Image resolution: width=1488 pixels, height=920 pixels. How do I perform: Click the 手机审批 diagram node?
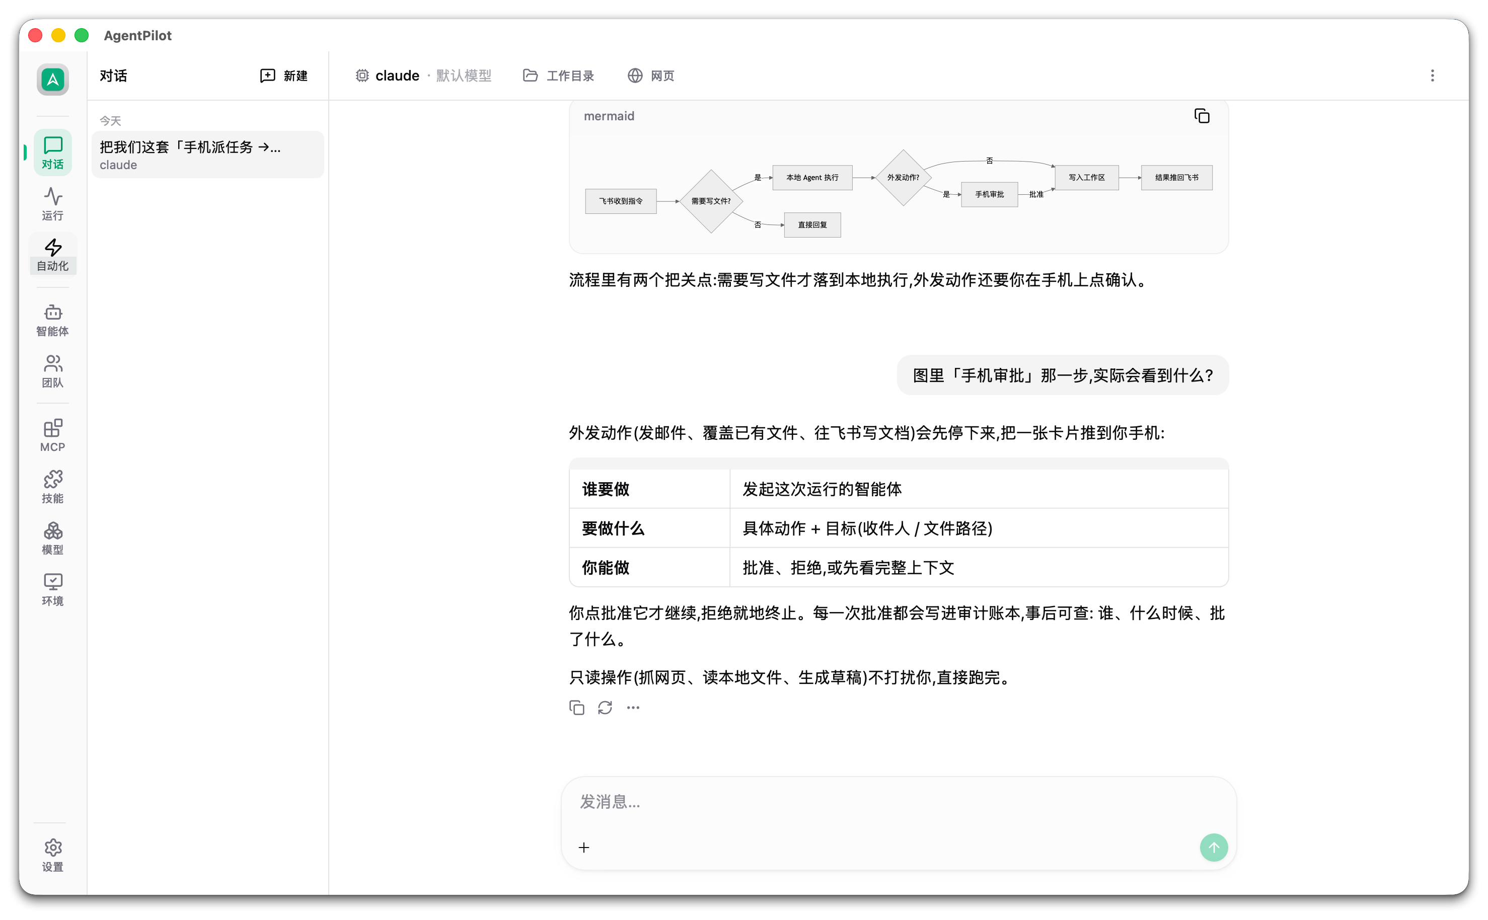pos(989,195)
